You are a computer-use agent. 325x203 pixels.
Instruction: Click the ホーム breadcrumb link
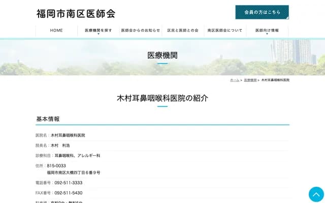point(234,80)
